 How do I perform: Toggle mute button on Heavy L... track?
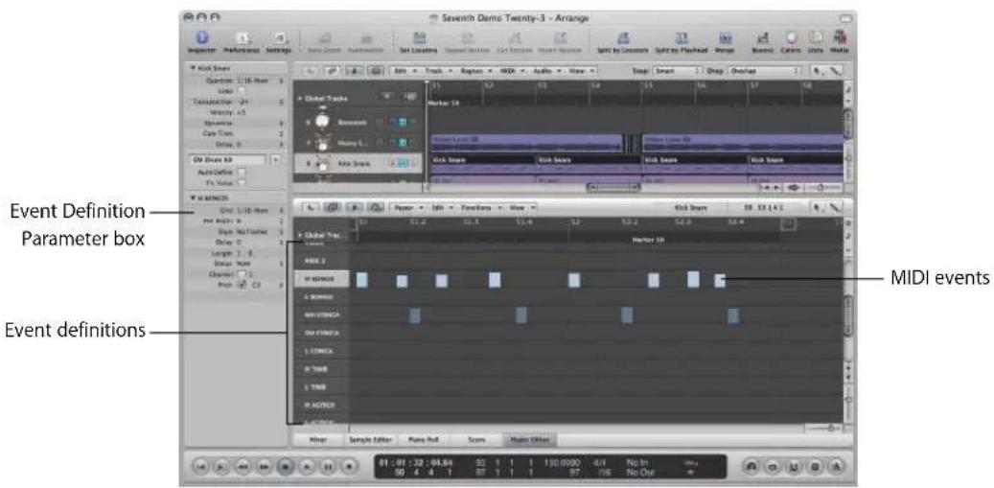coord(403,143)
